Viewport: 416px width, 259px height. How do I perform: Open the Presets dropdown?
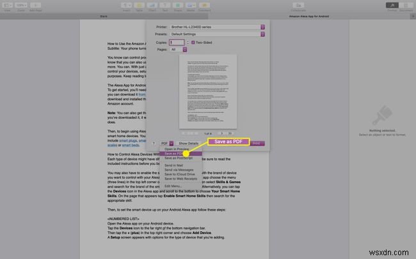[x=217, y=34]
